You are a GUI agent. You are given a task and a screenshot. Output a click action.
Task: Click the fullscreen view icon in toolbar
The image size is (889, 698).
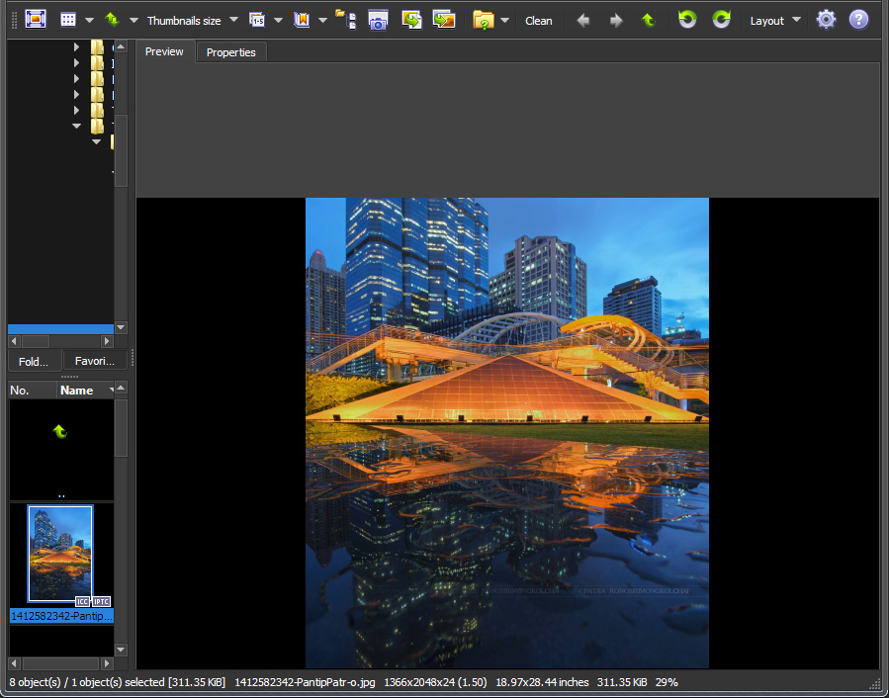click(x=36, y=20)
